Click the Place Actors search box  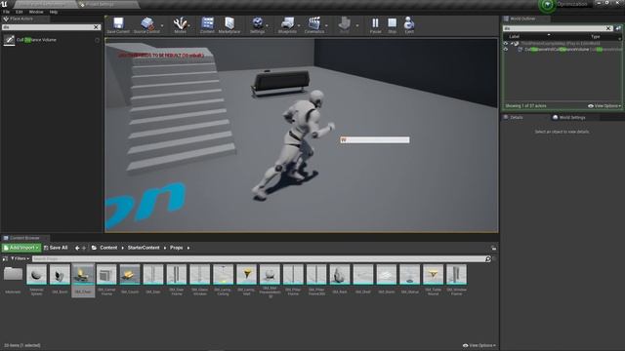(47, 27)
